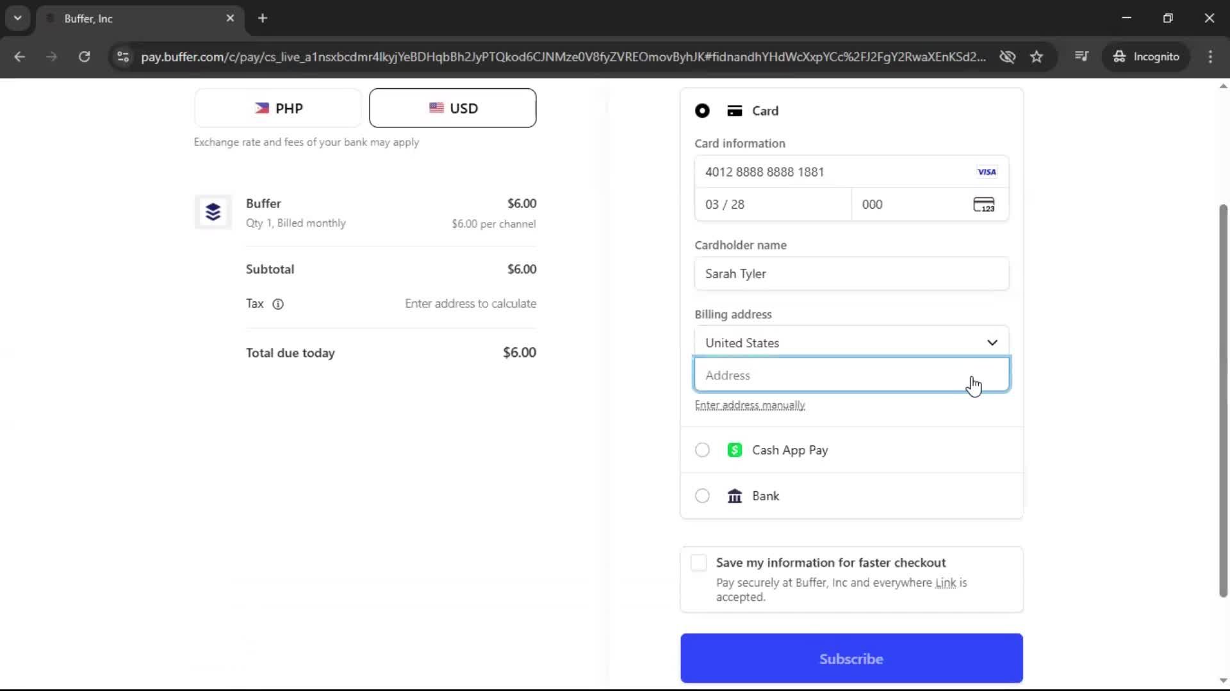Bookmark the page with the star icon
This screenshot has height=691, width=1230.
[1037, 56]
